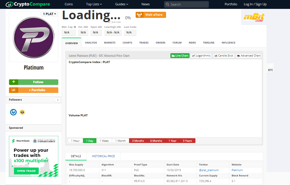Open the Orders tab
Viewport: 290px width, 185px height.
click(x=161, y=43)
